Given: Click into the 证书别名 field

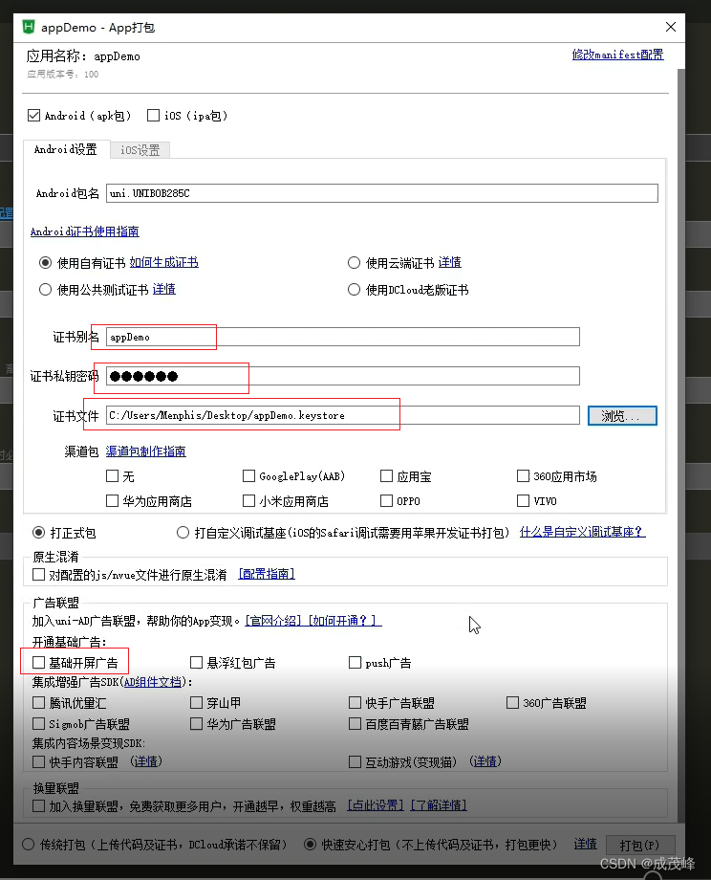Looking at the screenshot, I should click(x=343, y=337).
